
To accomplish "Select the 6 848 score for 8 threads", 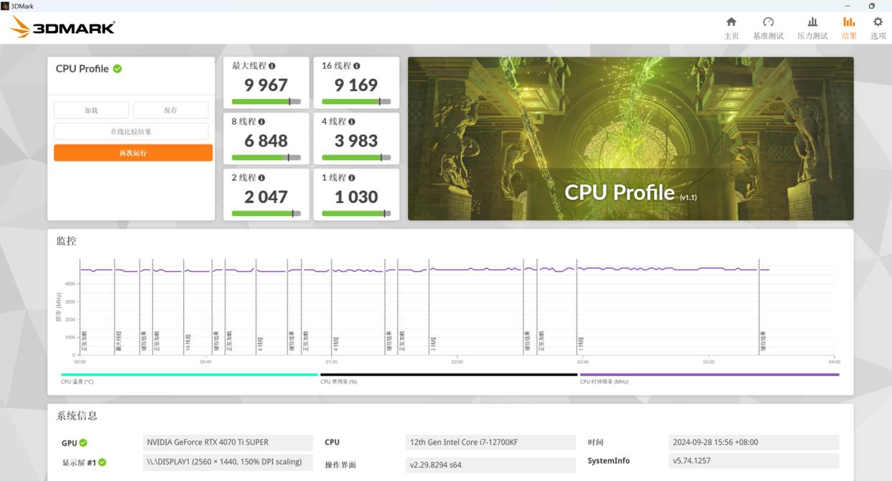I will click(x=266, y=141).
